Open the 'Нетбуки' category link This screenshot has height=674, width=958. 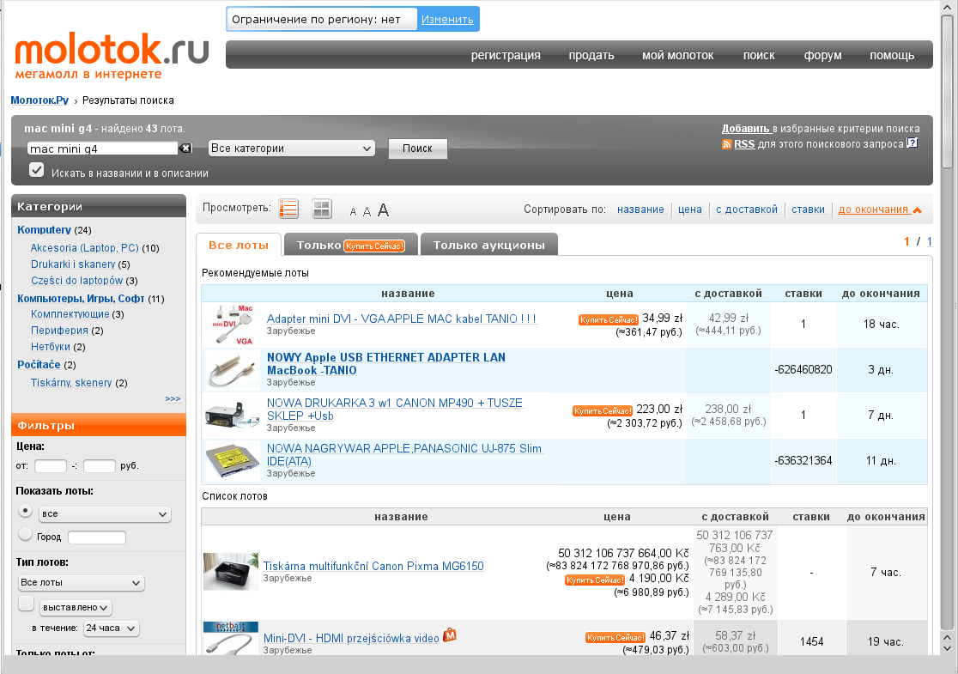[x=50, y=347]
